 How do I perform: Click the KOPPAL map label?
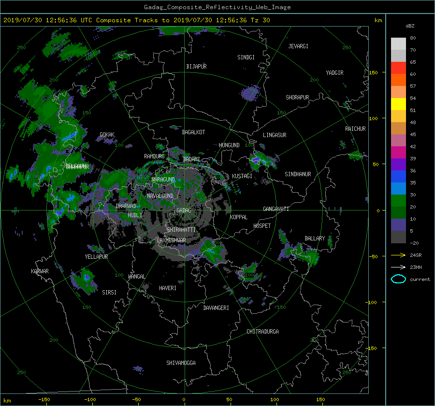[239, 217]
